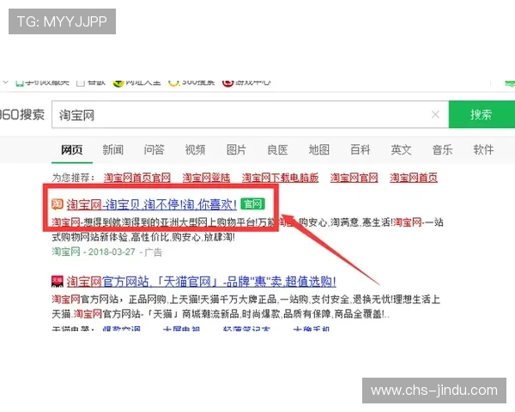This screenshot has height=412, width=515.
Task: Click the 为您推荐: label
Action: (x=73, y=178)
